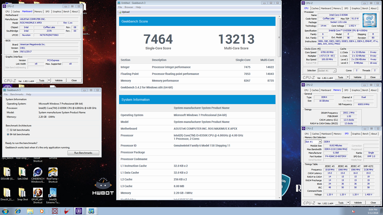383x215 pixels.
Task: Click the Floating Point row score 7053
Action: [x=247, y=74]
